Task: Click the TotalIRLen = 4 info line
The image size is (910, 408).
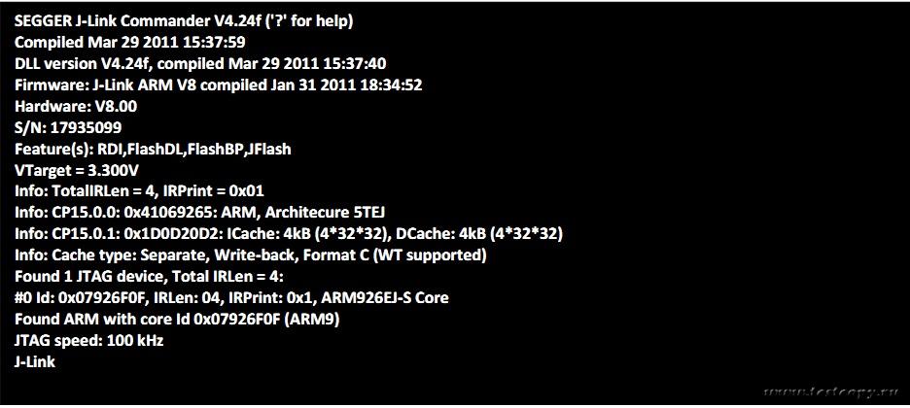Action: click(139, 191)
